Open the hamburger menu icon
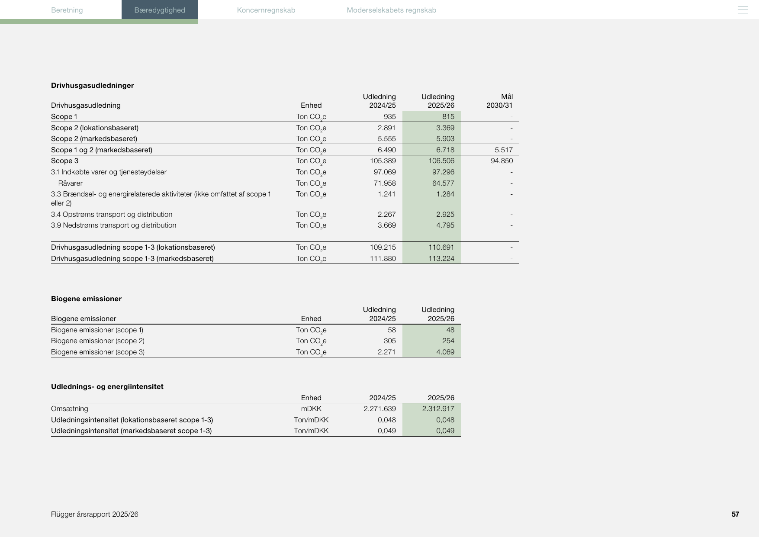 (x=743, y=10)
